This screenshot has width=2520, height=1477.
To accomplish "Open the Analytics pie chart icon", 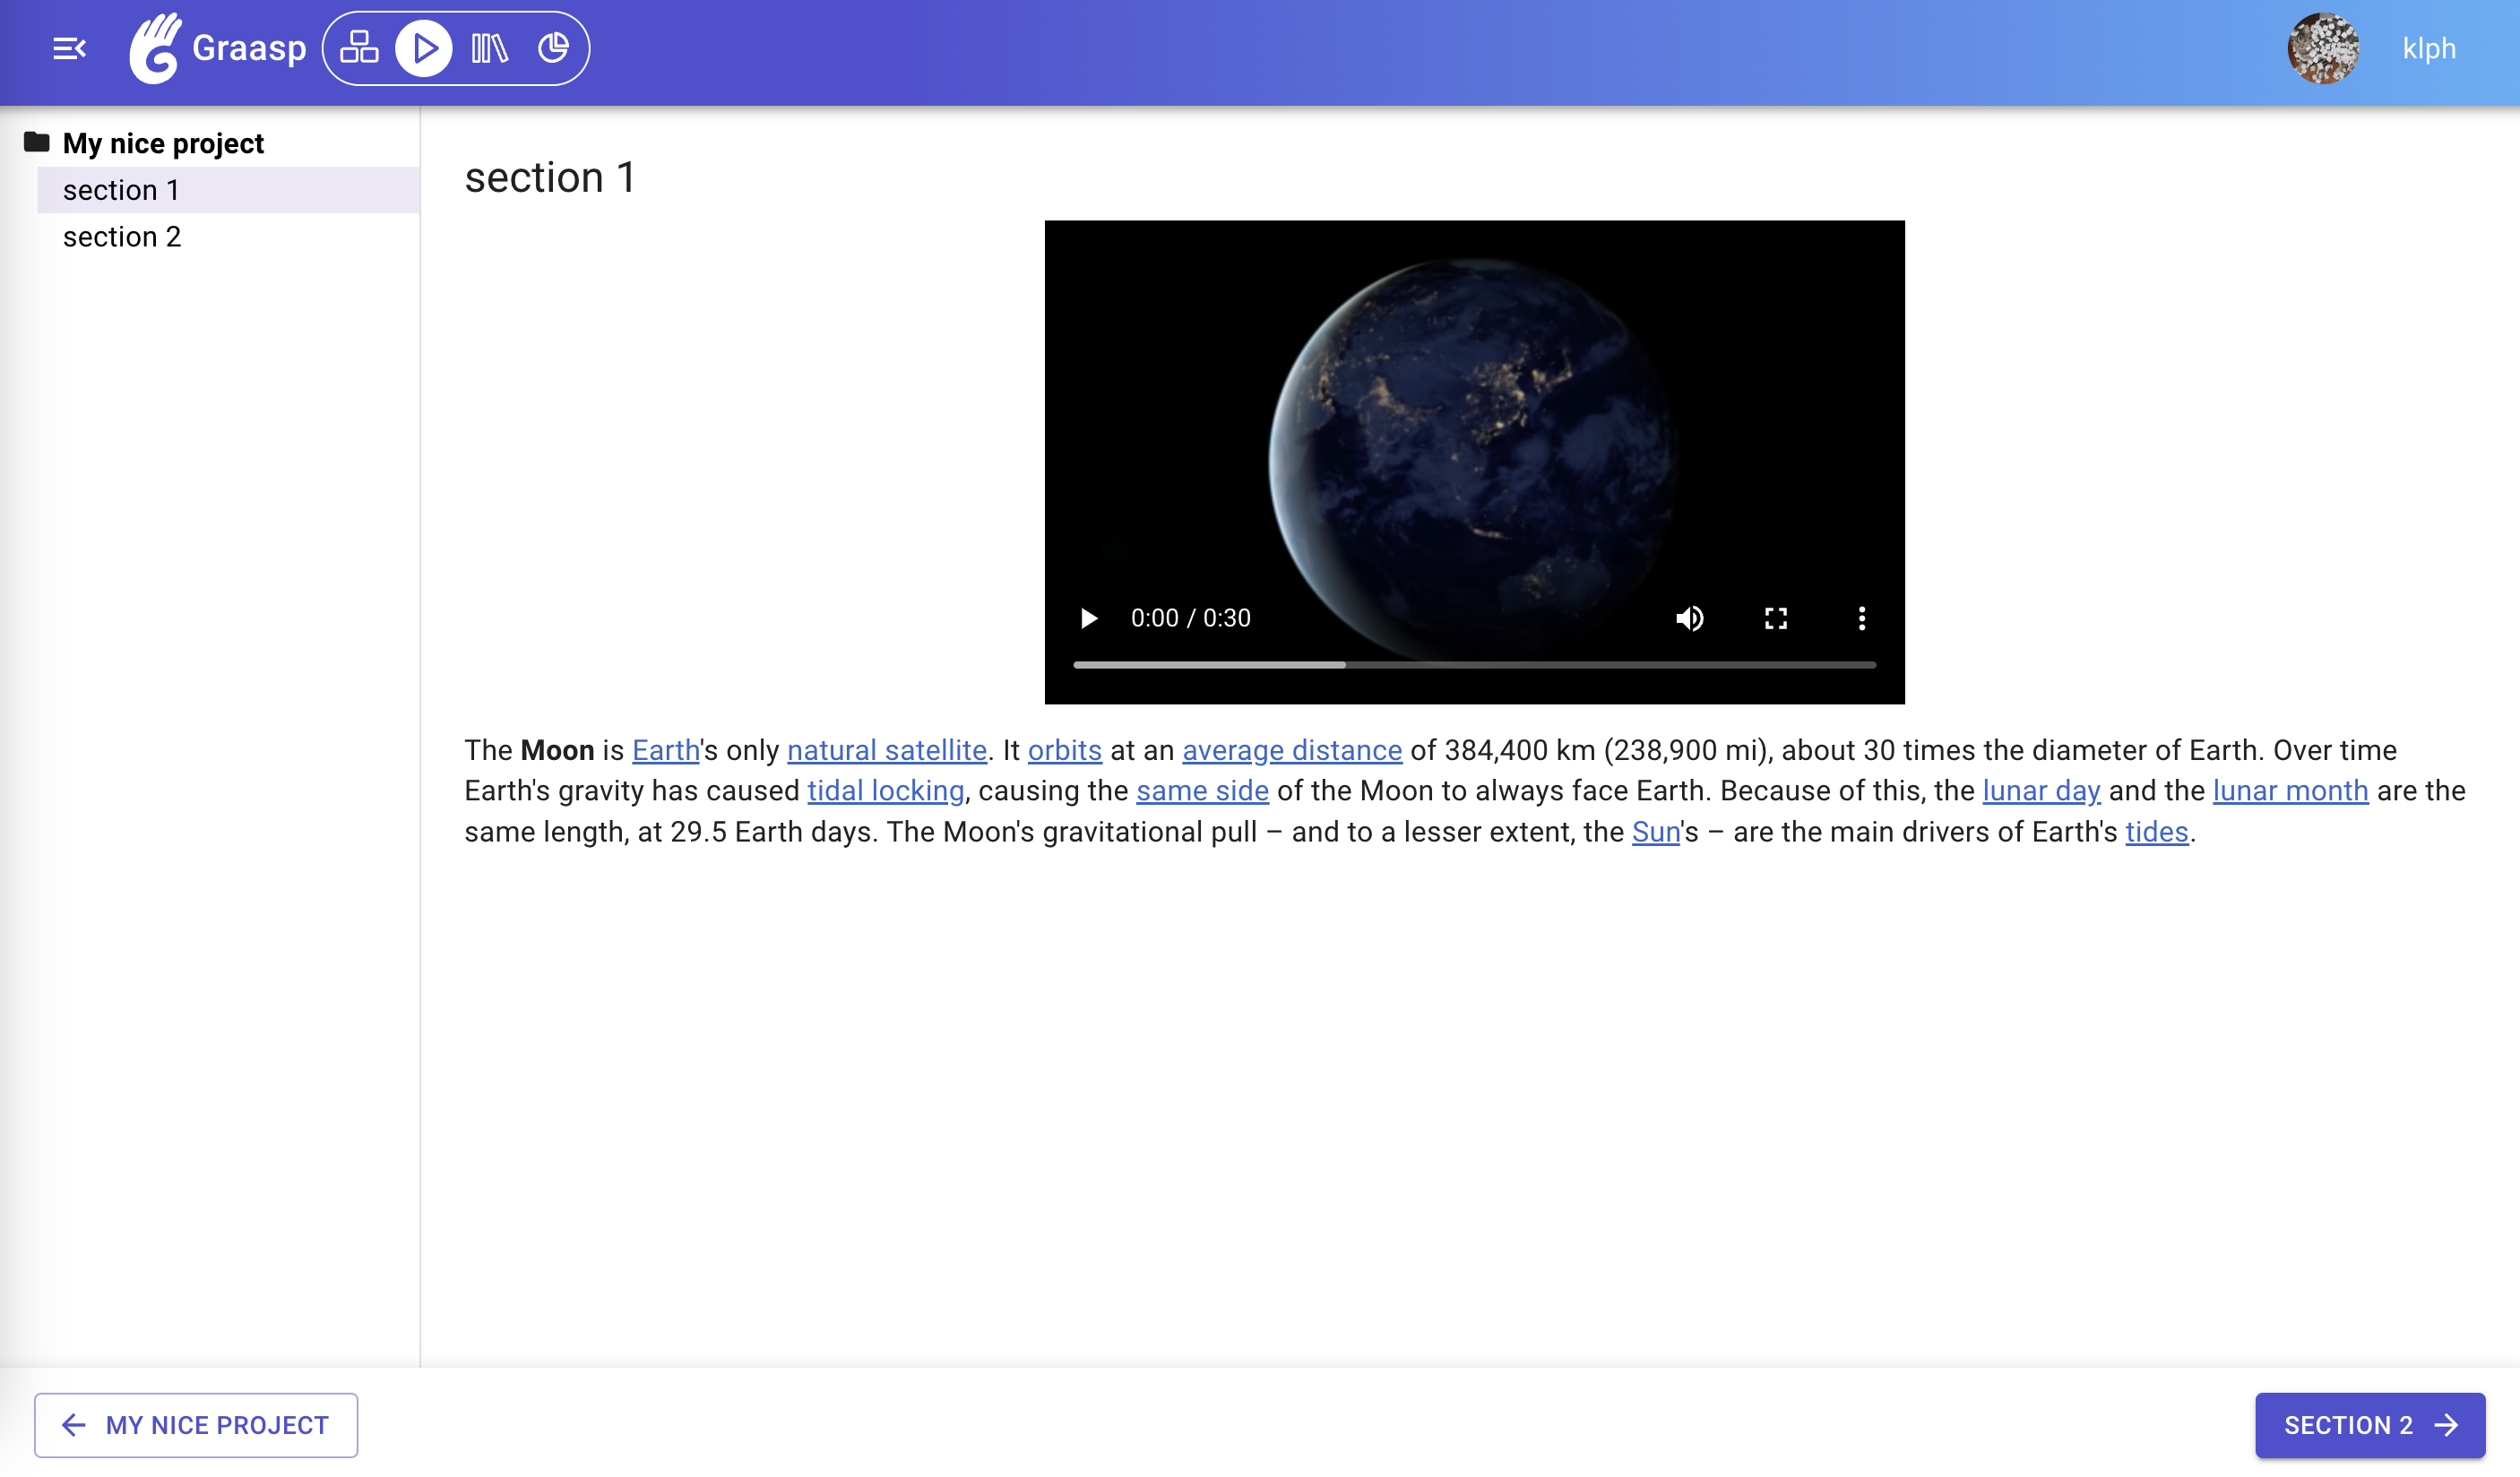I will [553, 48].
